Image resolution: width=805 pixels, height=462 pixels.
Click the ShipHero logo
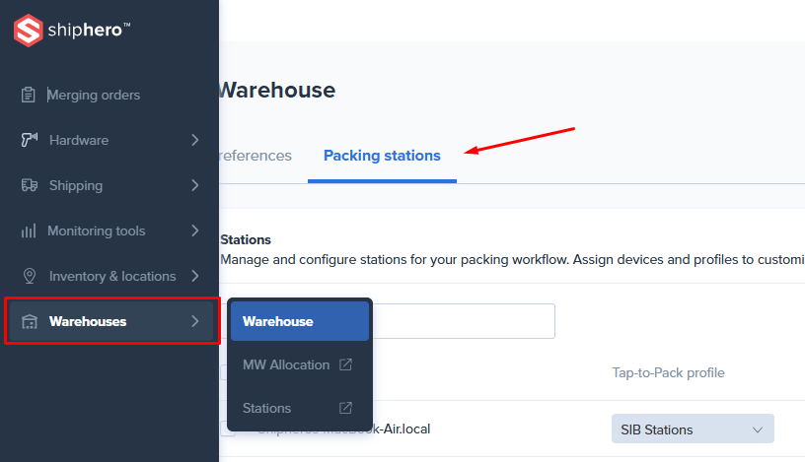coord(72,31)
